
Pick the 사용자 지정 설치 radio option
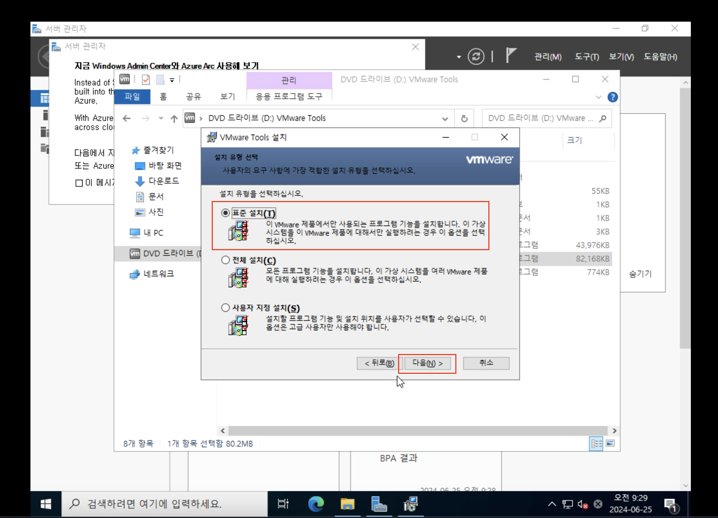point(226,307)
